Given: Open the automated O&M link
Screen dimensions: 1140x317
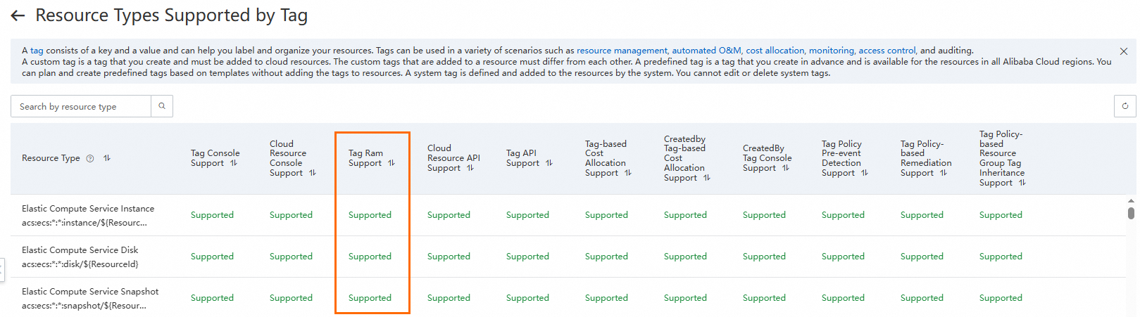Looking at the screenshot, I should point(706,51).
